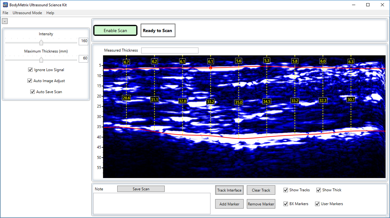Disable Auto Save Scan checkbox
The image size is (390, 218).
coord(33,92)
